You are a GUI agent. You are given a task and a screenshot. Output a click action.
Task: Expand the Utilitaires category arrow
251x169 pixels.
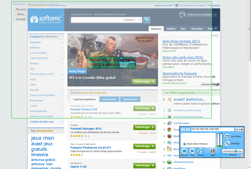point(62,48)
